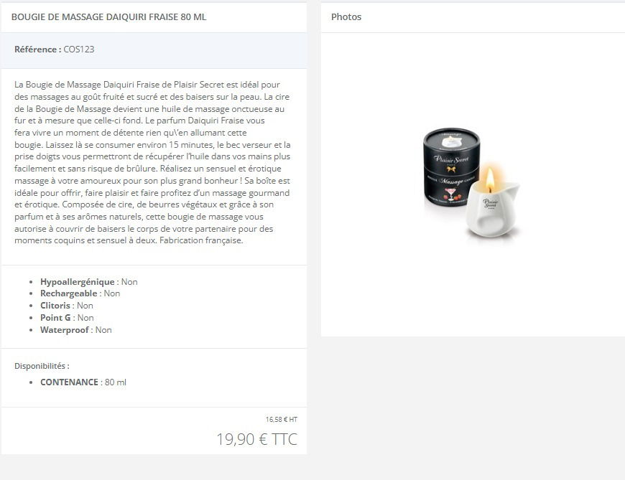Click the Rechargeable attribute line

80,293
